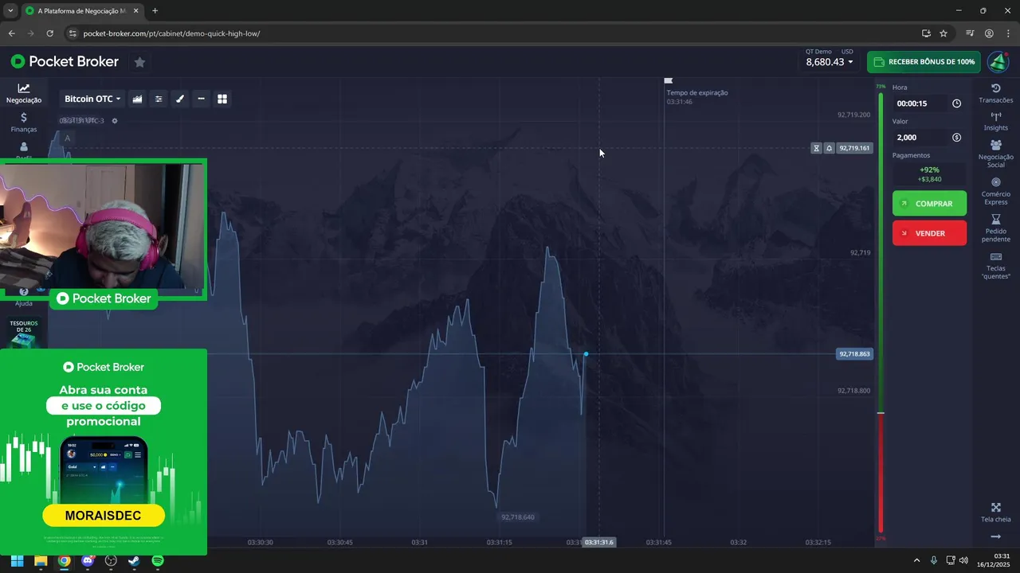
Task: Open the Negociação trading section
Action: (x=24, y=93)
